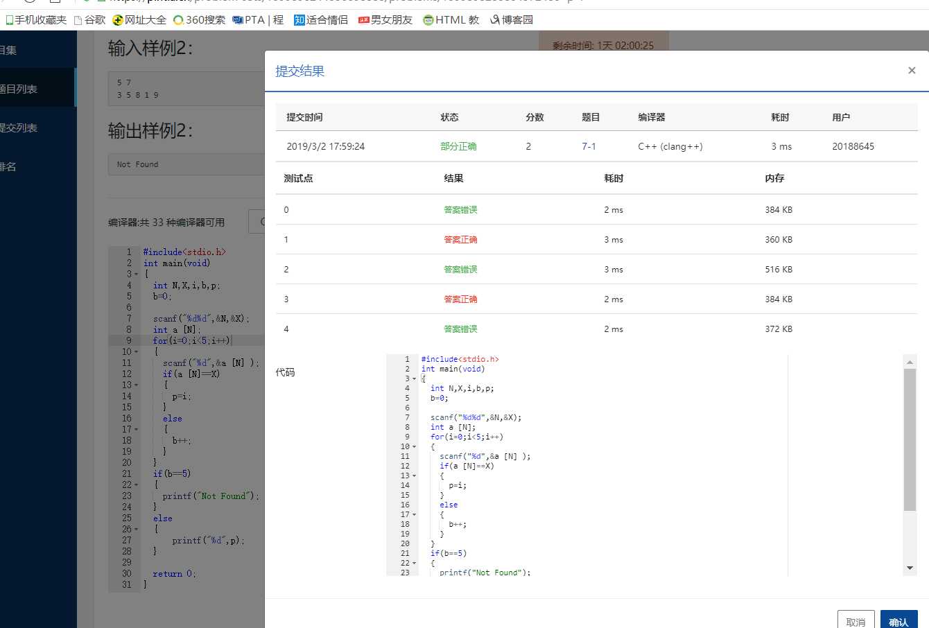This screenshot has height=628, width=929.
Task: Click user ID 20188645
Action: 853,146
